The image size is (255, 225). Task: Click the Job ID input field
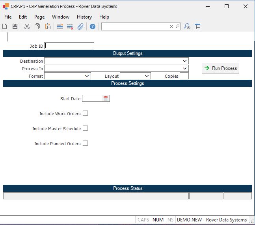(69, 46)
